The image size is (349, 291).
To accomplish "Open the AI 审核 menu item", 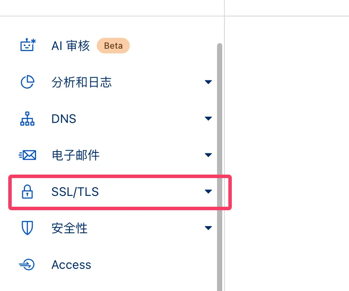I will click(x=70, y=46).
